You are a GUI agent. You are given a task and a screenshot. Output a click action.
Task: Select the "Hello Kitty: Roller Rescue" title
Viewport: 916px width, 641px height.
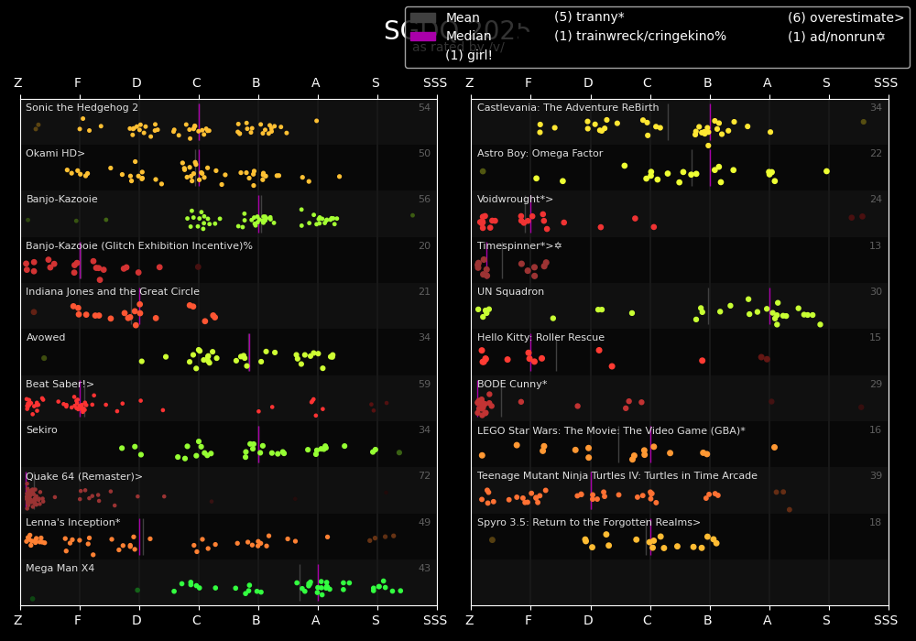(541, 337)
